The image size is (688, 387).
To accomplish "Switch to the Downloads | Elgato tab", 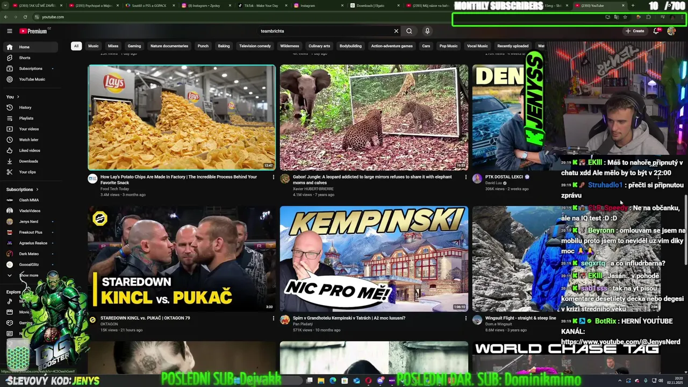I will coord(369,5).
